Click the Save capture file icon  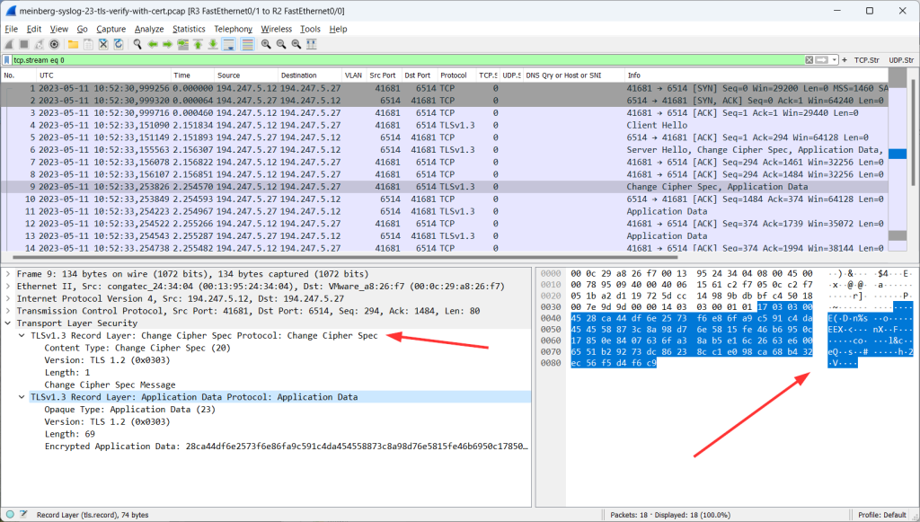click(88, 44)
